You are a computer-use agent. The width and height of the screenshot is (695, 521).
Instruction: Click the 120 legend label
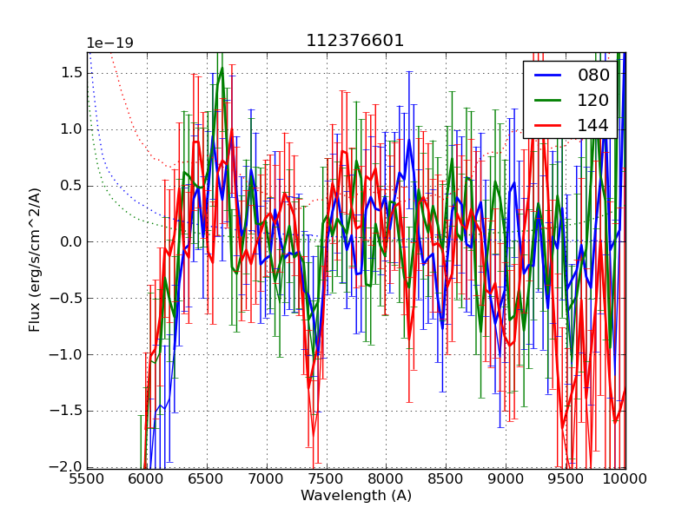click(x=593, y=101)
